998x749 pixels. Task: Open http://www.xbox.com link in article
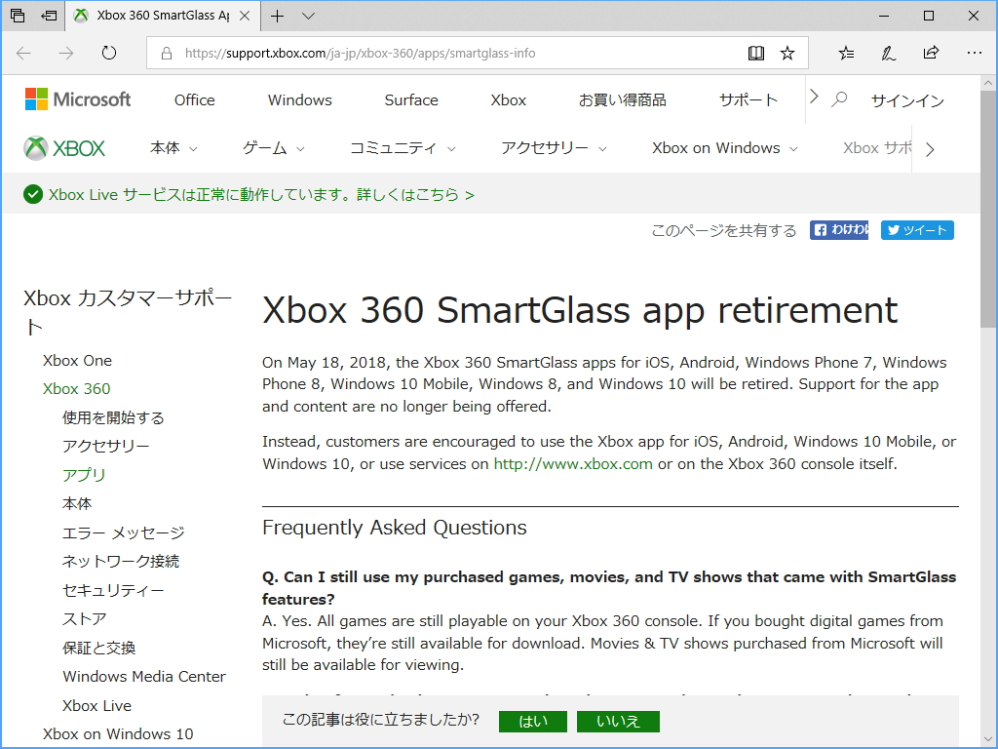click(573, 463)
